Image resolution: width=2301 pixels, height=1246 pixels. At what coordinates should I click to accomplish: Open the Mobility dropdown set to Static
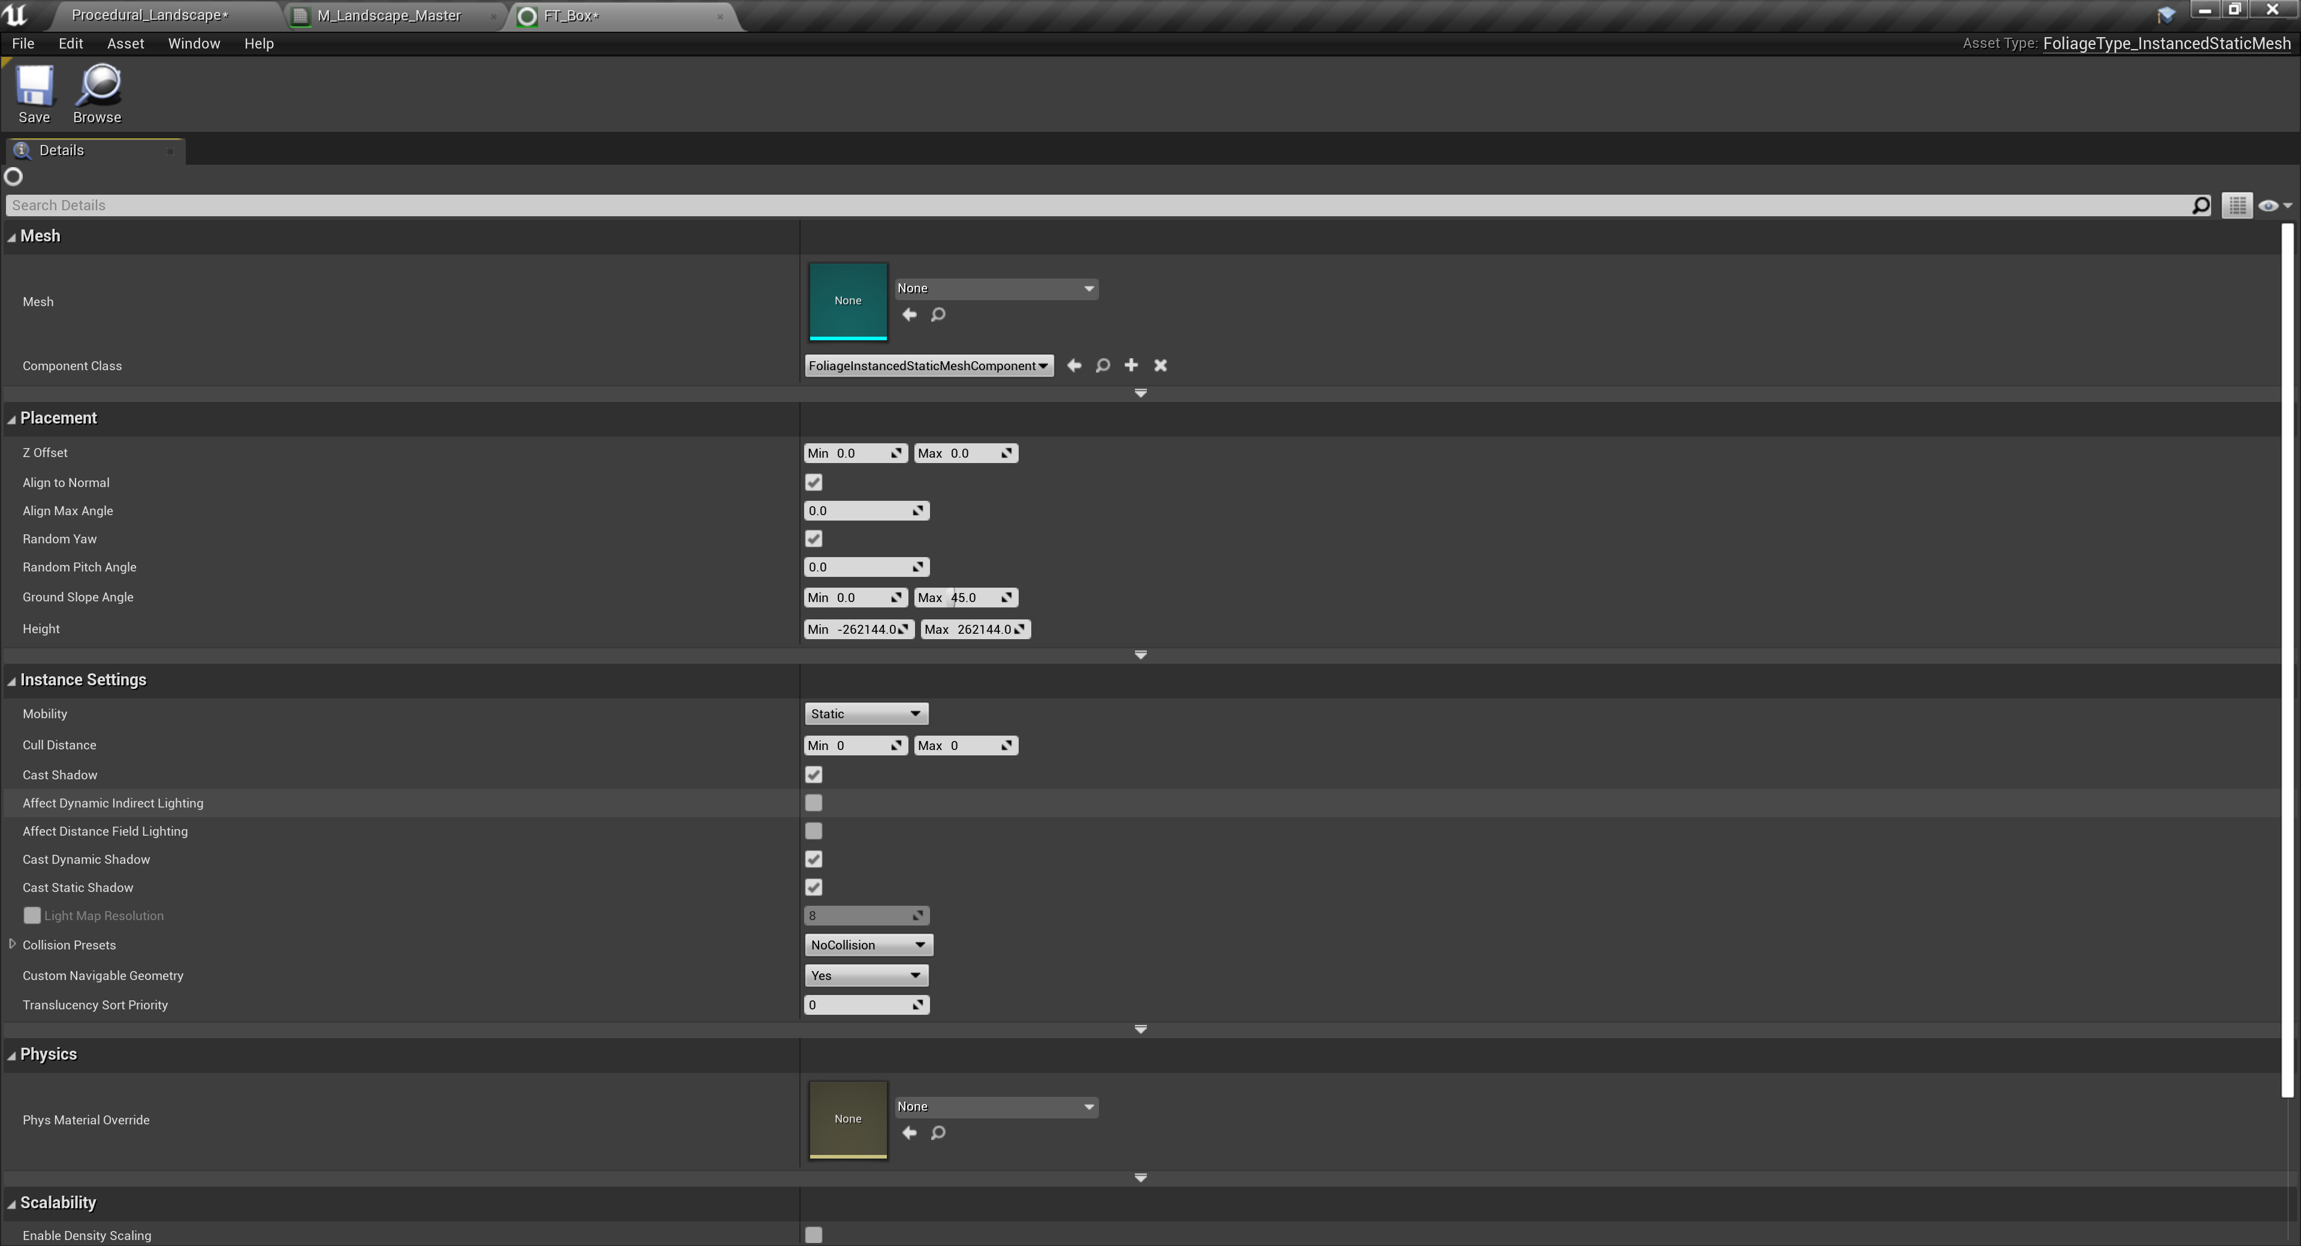865,713
